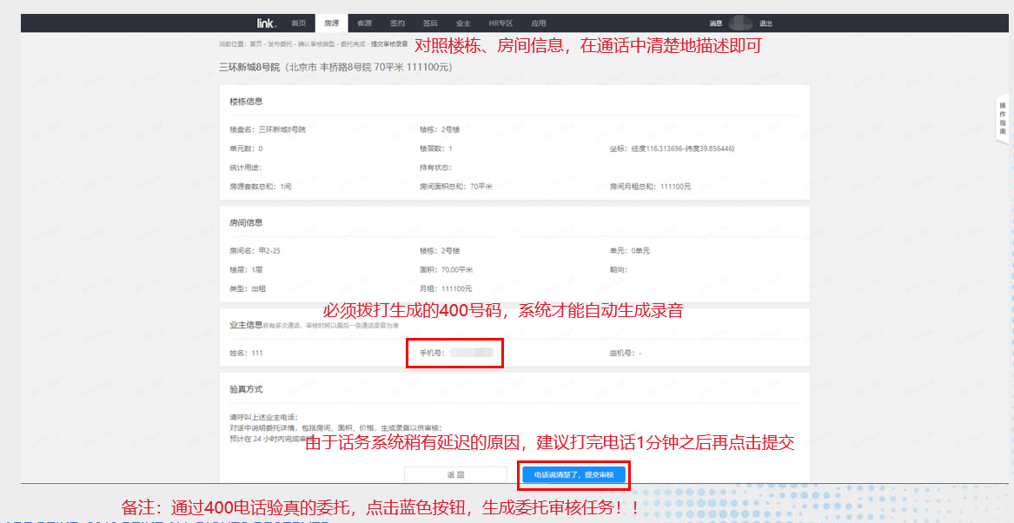Submit via 电话说清楚了，提交审核 button
The width and height of the screenshot is (1014, 523).
point(573,475)
